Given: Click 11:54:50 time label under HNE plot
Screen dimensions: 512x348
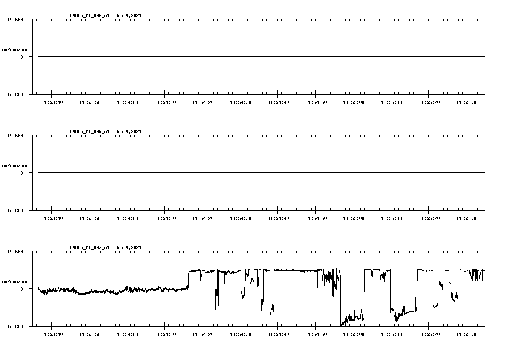Looking at the screenshot, I should coord(316,102).
